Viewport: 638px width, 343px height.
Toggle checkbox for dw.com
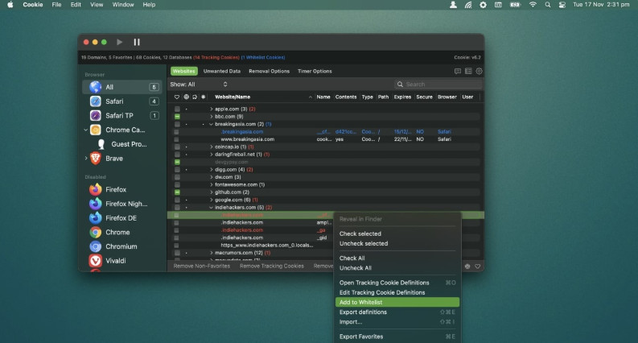pos(177,177)
